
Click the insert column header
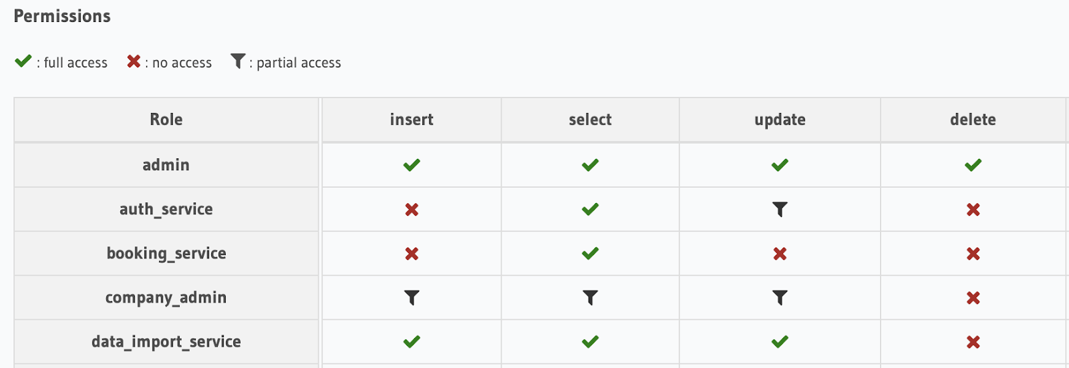[412, 120]
